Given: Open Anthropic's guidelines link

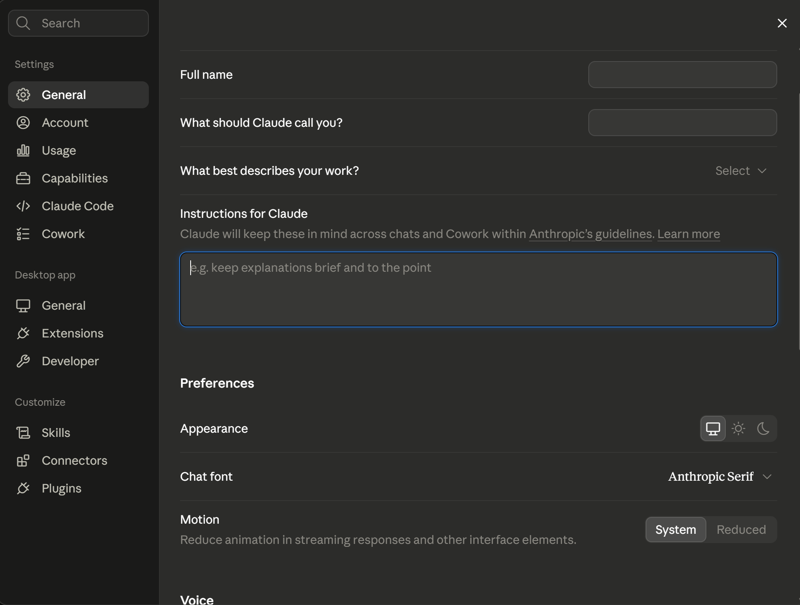Looking at the screenshot, I should tap(590, 234).
